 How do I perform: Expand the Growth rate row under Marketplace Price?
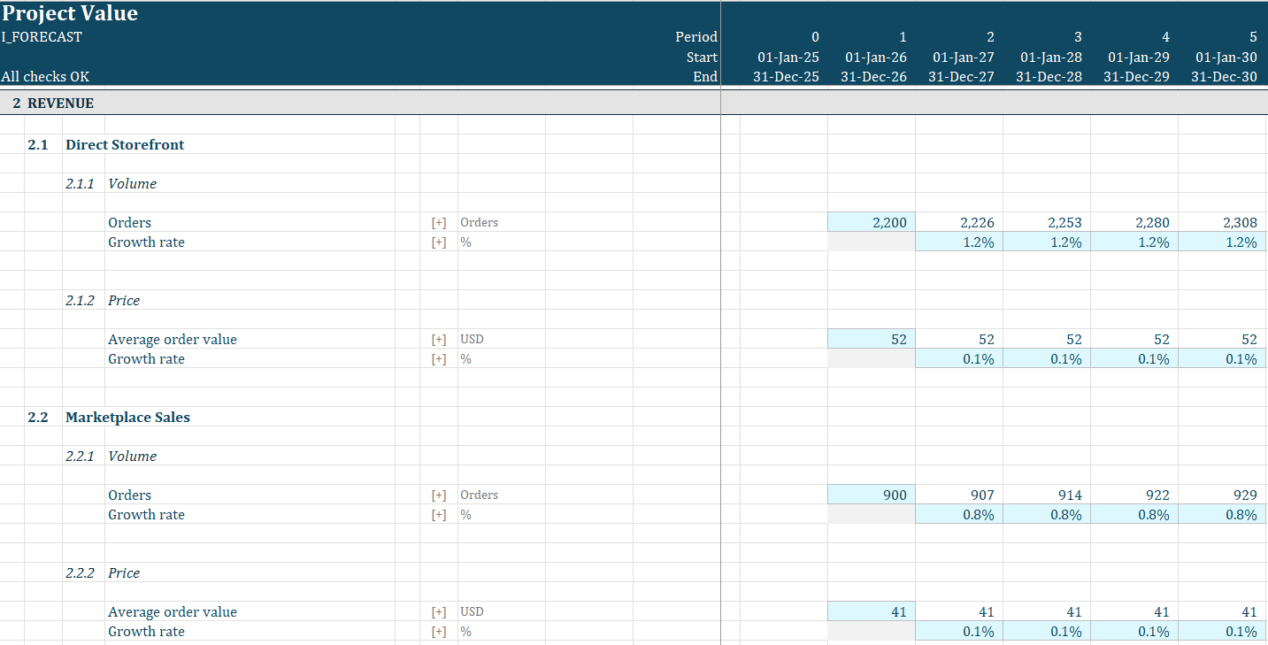pyautogui.click(x=439, y=631)
